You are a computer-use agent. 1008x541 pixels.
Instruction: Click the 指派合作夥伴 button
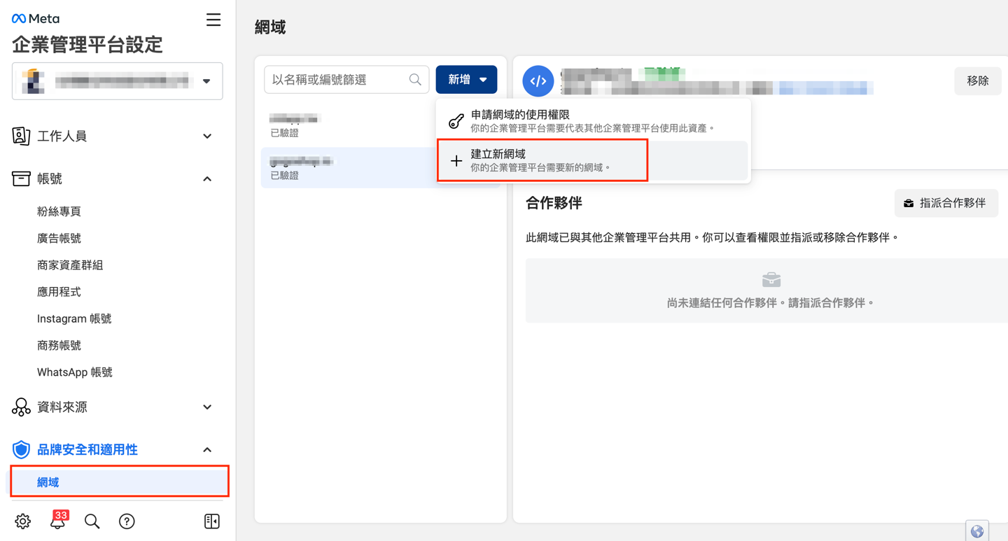946,203
